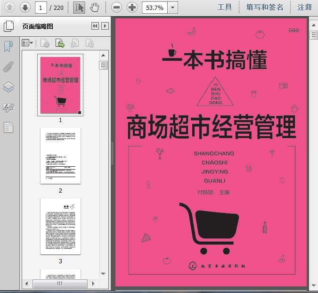Open the 填写和签名 panel
The image size is (318, 293).
[x=265, y=7]
